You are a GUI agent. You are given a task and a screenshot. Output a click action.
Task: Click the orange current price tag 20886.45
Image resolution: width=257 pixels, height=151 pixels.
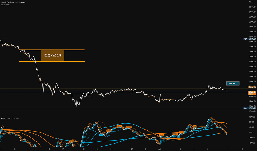point(252,93)
